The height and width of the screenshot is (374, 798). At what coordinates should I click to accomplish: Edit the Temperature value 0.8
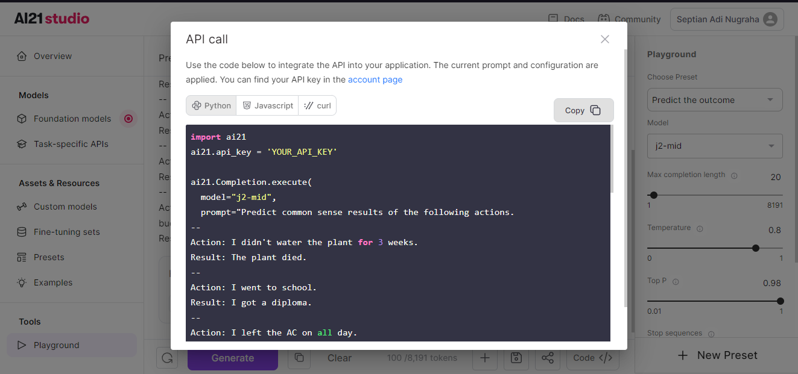(x=774, y=230)
